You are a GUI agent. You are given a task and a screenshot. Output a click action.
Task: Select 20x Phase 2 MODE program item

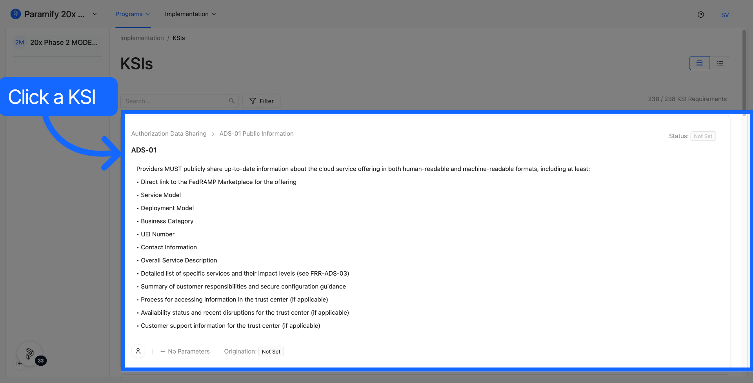point(57,42)
